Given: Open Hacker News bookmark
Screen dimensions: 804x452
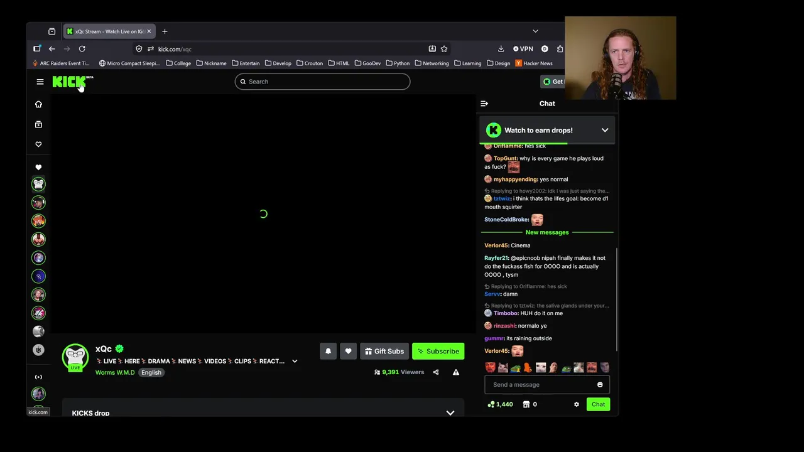Looking at the screenshot, I should point(534,63).
